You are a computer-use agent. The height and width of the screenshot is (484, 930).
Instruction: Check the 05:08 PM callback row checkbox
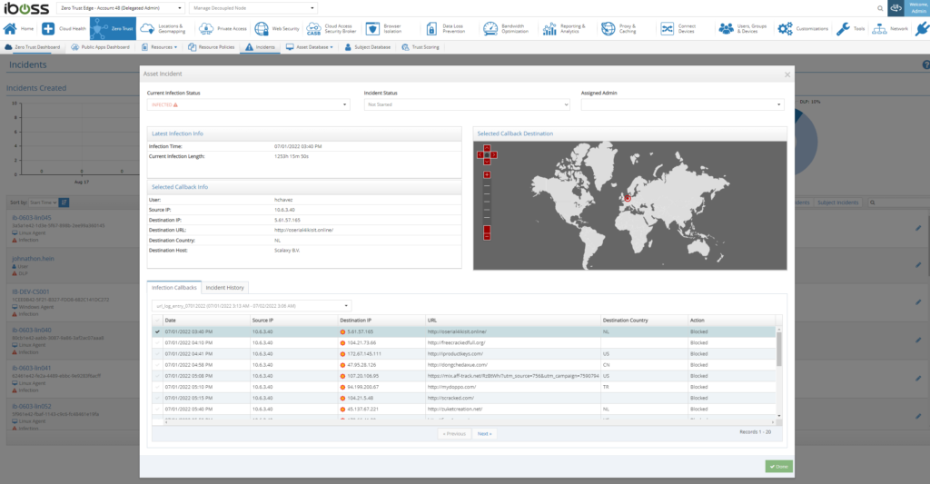157,376
